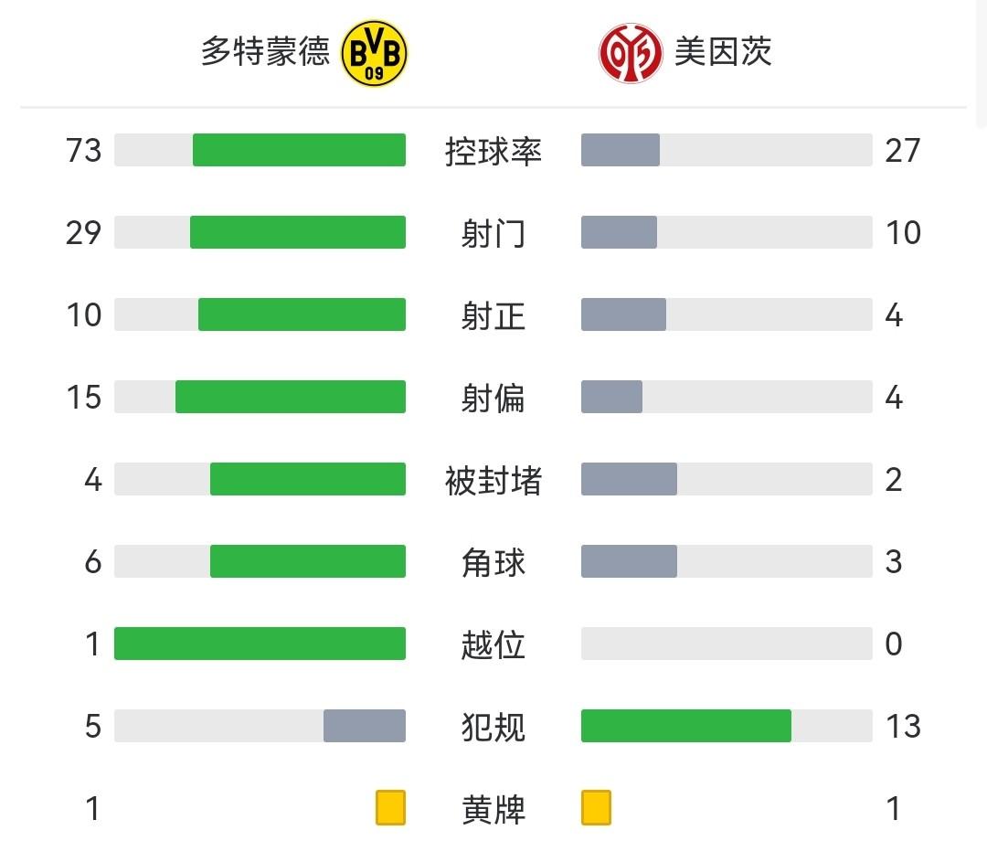This screenshot has height=841, width=987.
Task: Select the 美因茨 team name
Action: pos(723,51)
